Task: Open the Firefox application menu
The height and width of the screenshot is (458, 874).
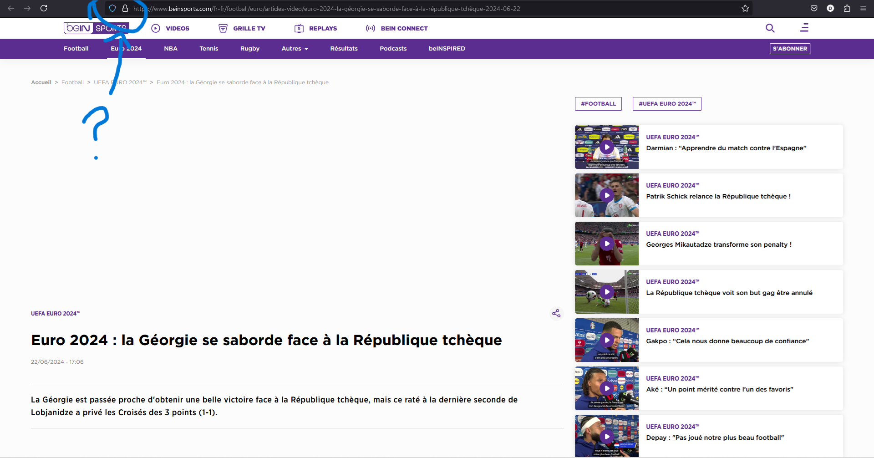Action: [x=863, y=8]
